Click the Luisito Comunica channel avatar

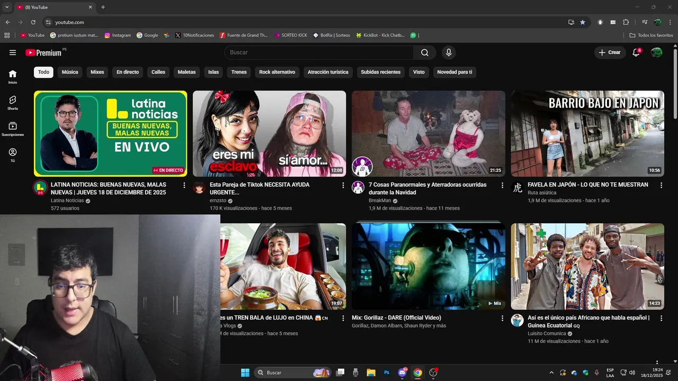pyautogui.click(x=518, y=320)
